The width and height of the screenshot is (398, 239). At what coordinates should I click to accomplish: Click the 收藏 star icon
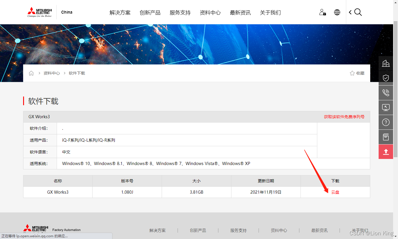click(352, 73)
